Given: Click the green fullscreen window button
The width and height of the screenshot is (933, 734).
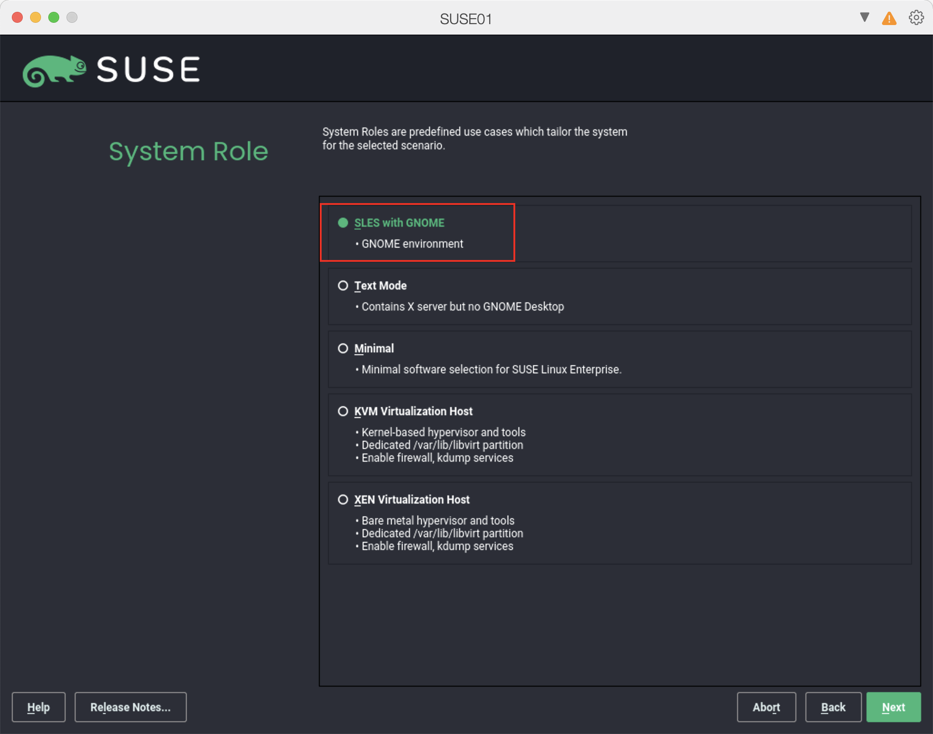Looking at the screenshot, I should (x=54, y=17).
